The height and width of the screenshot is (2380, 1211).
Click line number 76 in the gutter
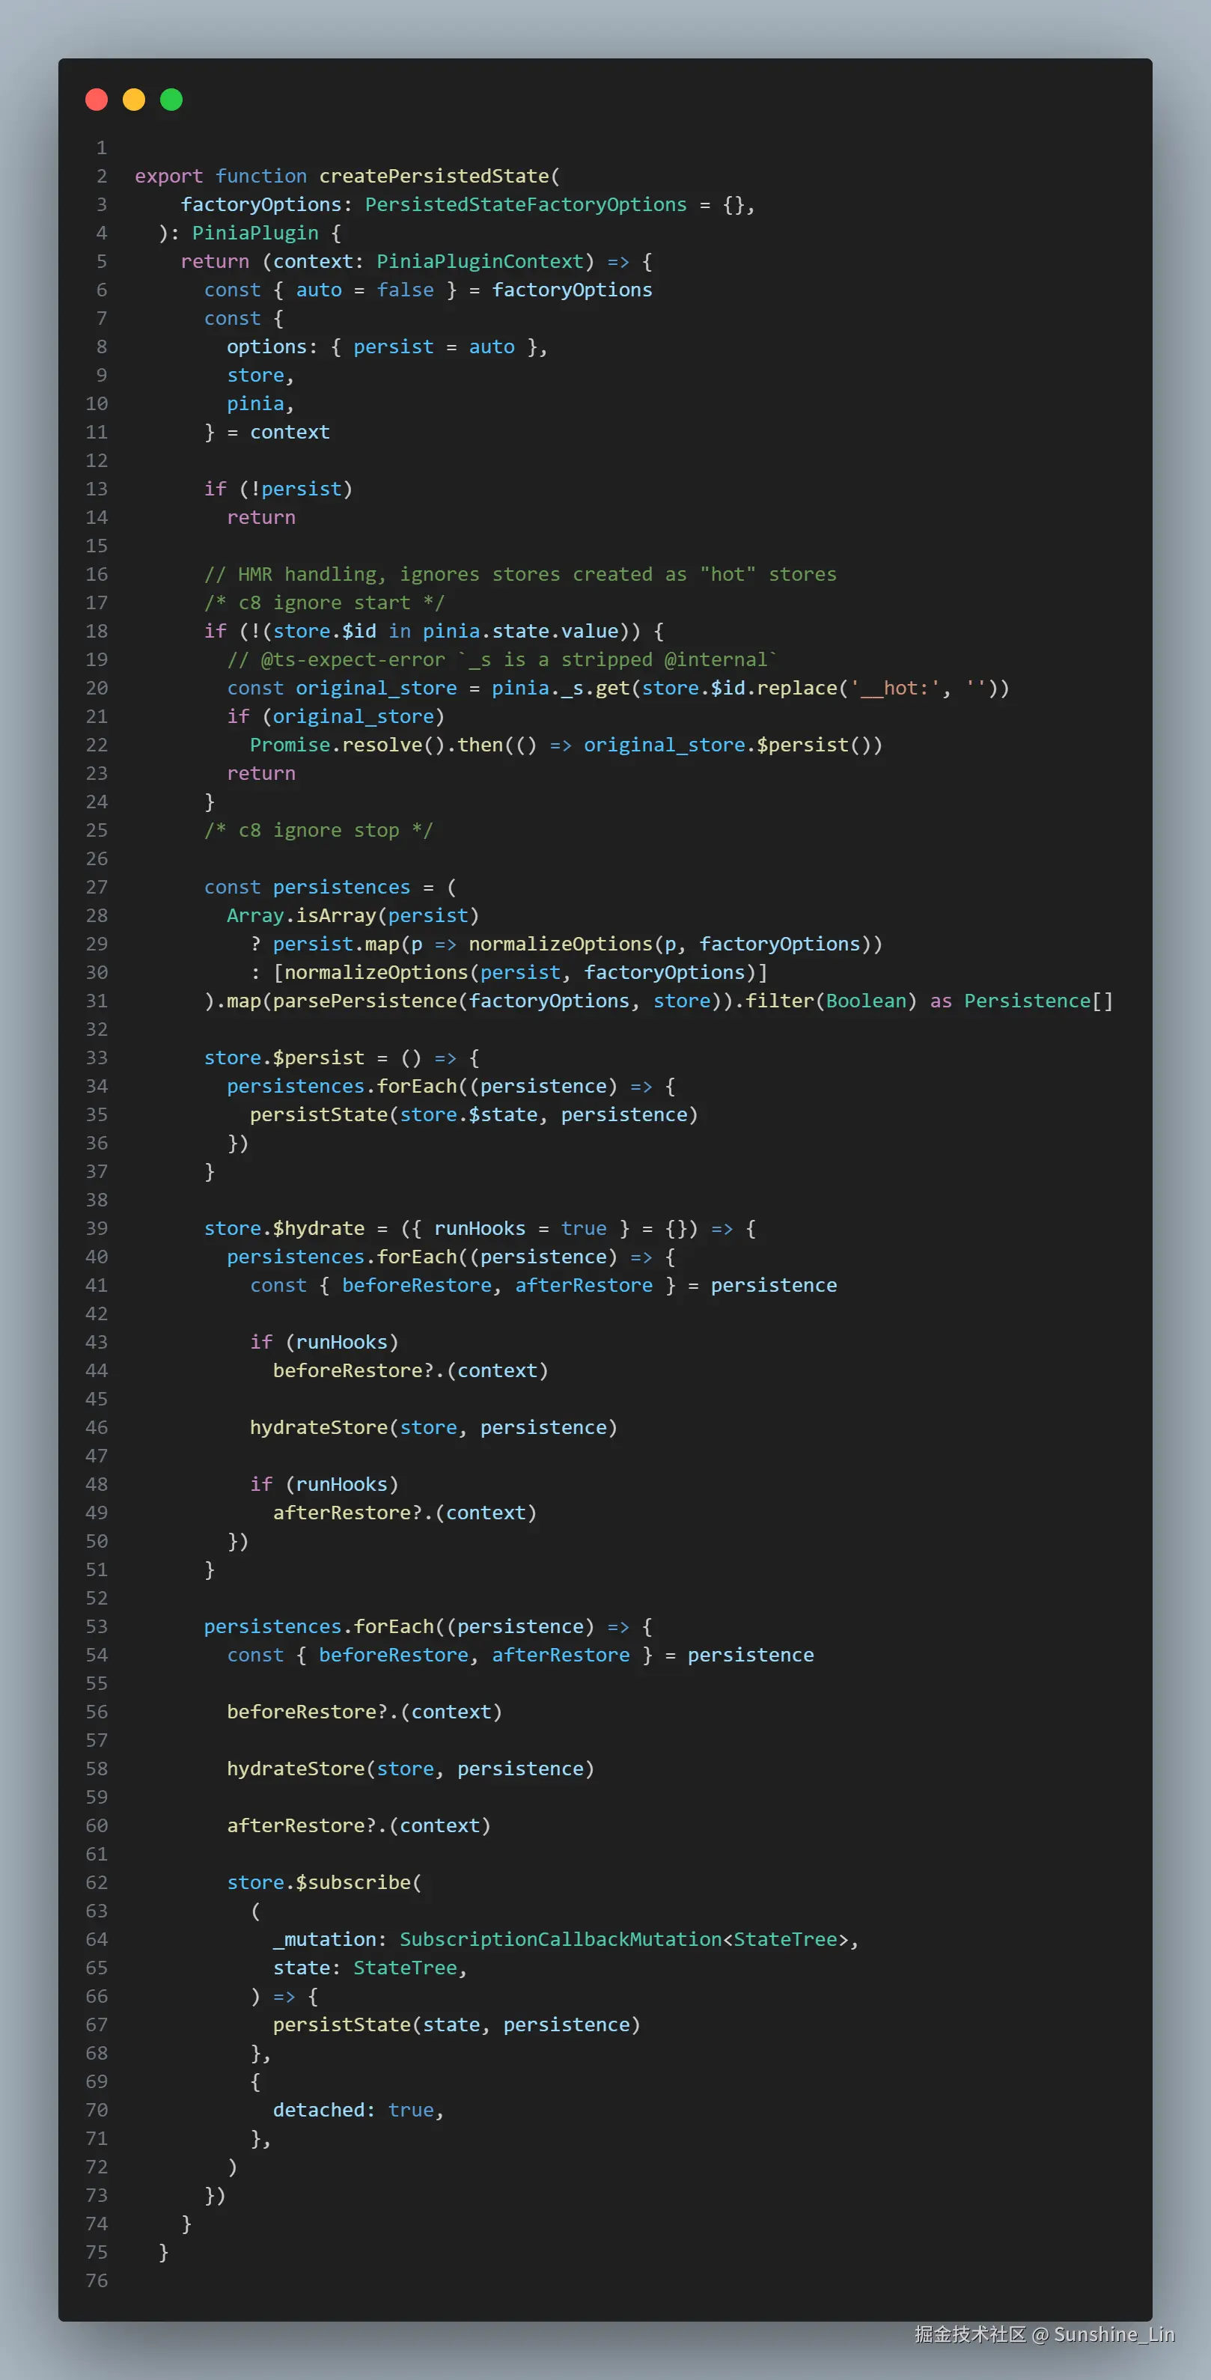97,2281
